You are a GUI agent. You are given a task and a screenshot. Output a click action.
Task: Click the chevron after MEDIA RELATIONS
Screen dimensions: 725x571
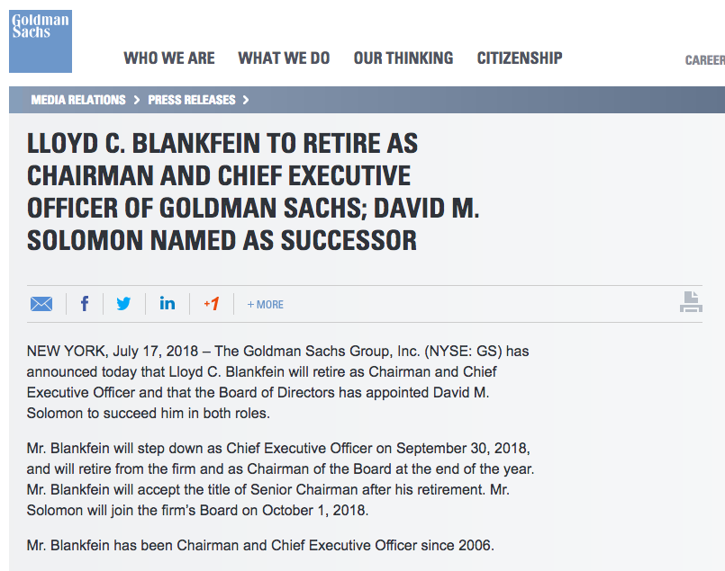[137, 100]
